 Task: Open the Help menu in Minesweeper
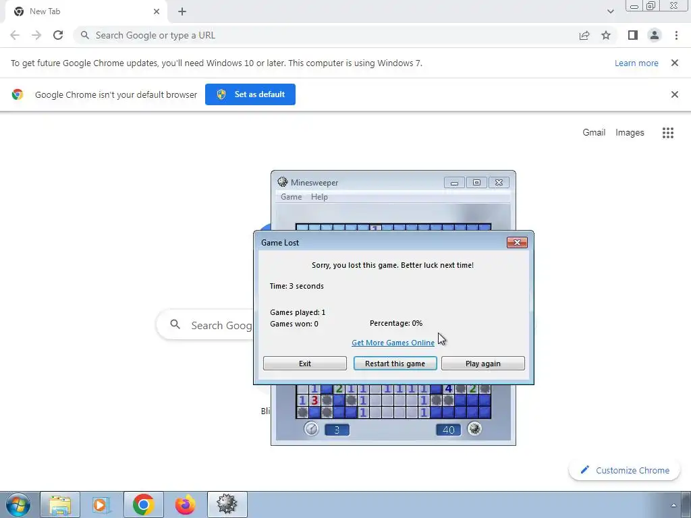[319, 197]
